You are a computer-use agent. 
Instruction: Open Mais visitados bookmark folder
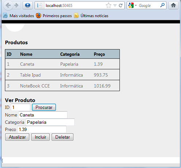pos(18,16)
